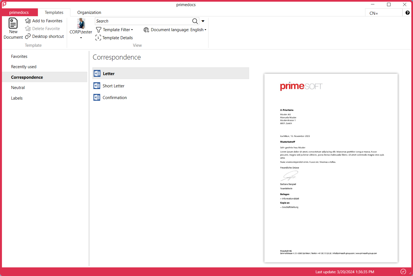Select the Correspondence category
Image resolution: width=413 pixels, height=276 pixels.
coord(45,77)
